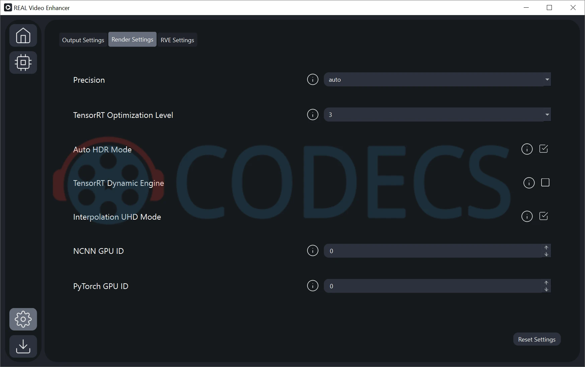The height and width of the screenshot is (367, 585).
Task: Click the download icon in sidebar
Action: pyautogui.click(x=23, y=346)
